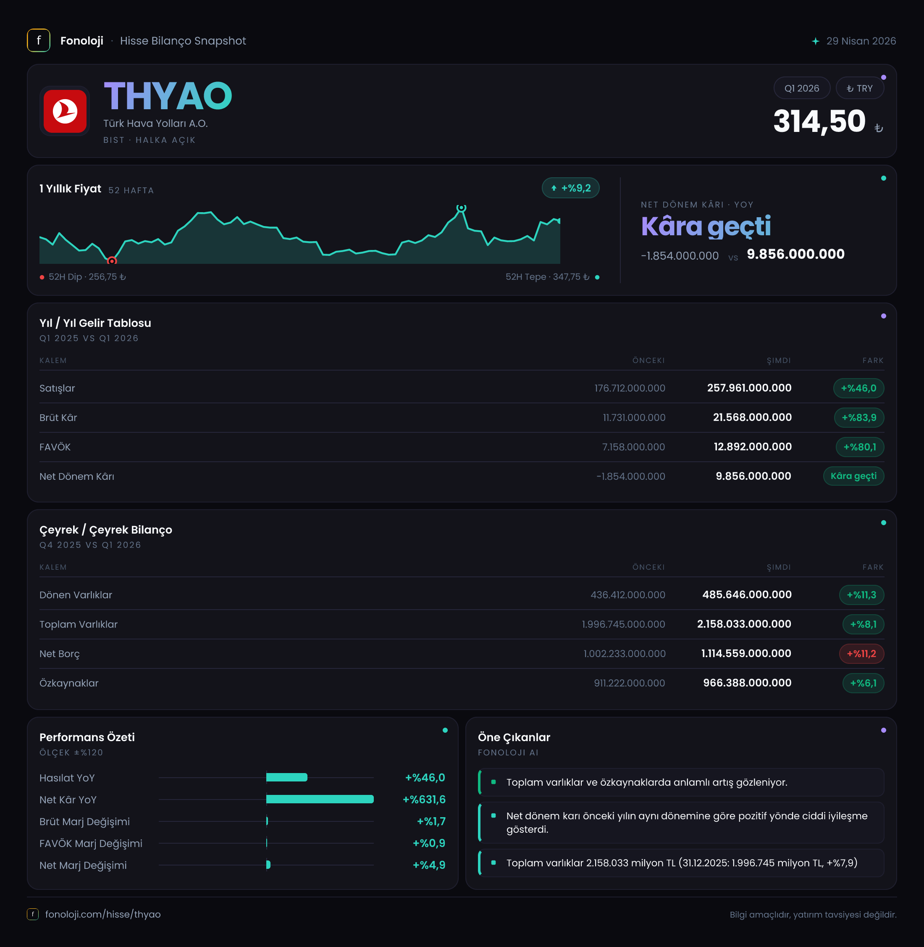Viewport: 924px width, 947px height.
Task: Click the "Çeyrek / Çeyrek Bilanço" heading
Action: [106, 529]
